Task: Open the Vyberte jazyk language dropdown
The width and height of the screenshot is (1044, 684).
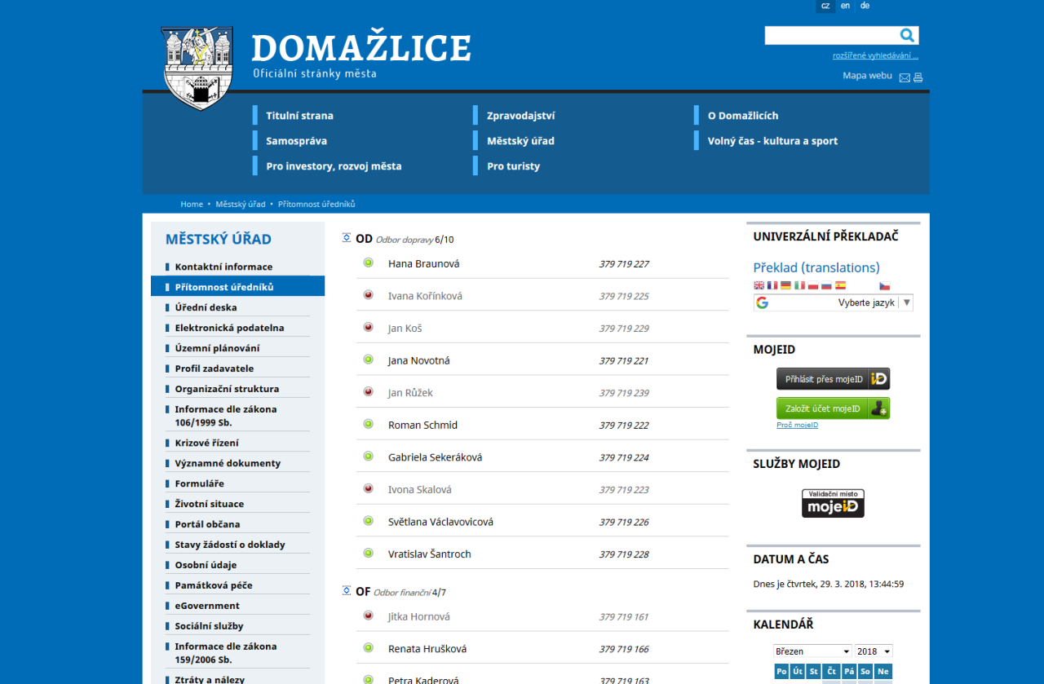Action: [833, 302]
